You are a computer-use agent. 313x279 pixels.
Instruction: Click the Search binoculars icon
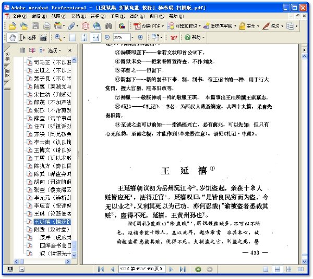pyautogui.click(x=109, y=26)
